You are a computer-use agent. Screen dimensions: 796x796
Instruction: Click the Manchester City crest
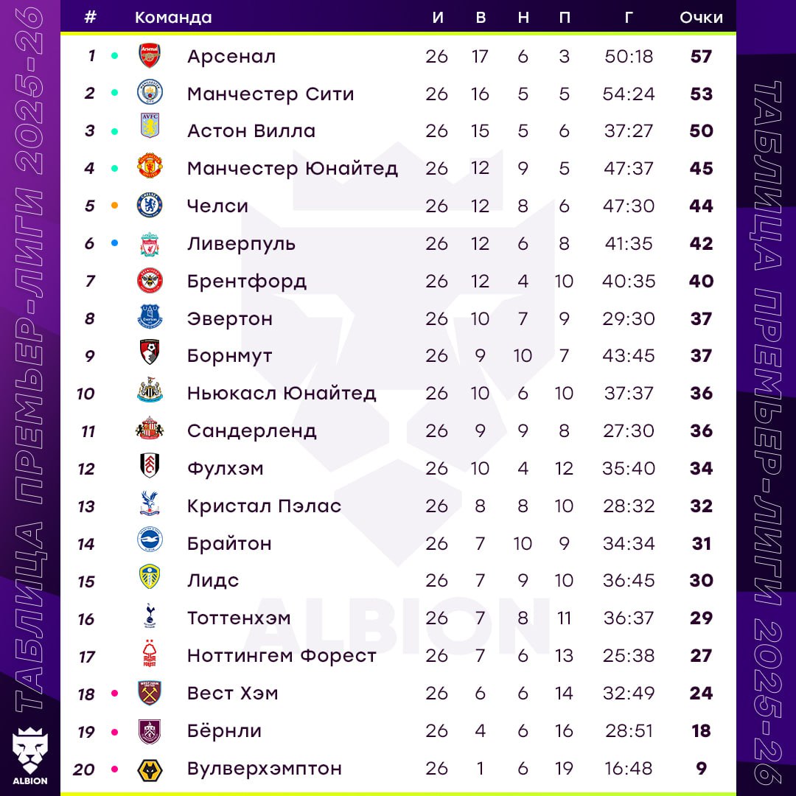(150, 94)
